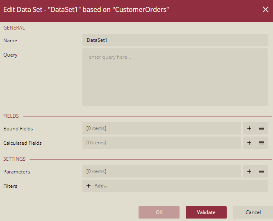Add a new Parameters item

tap(249, 171)
